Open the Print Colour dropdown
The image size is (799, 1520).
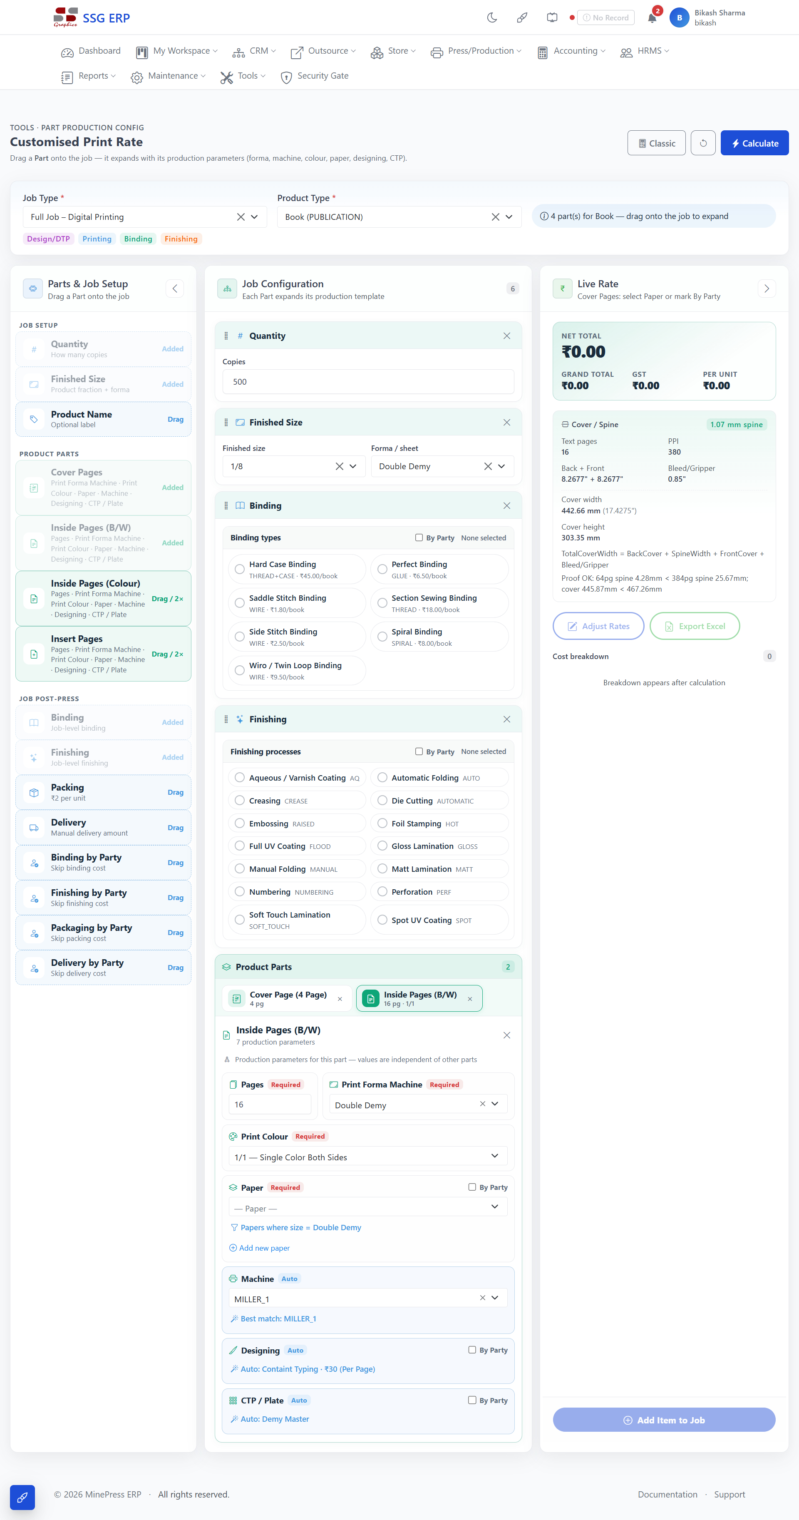[x=367, y=1157]
